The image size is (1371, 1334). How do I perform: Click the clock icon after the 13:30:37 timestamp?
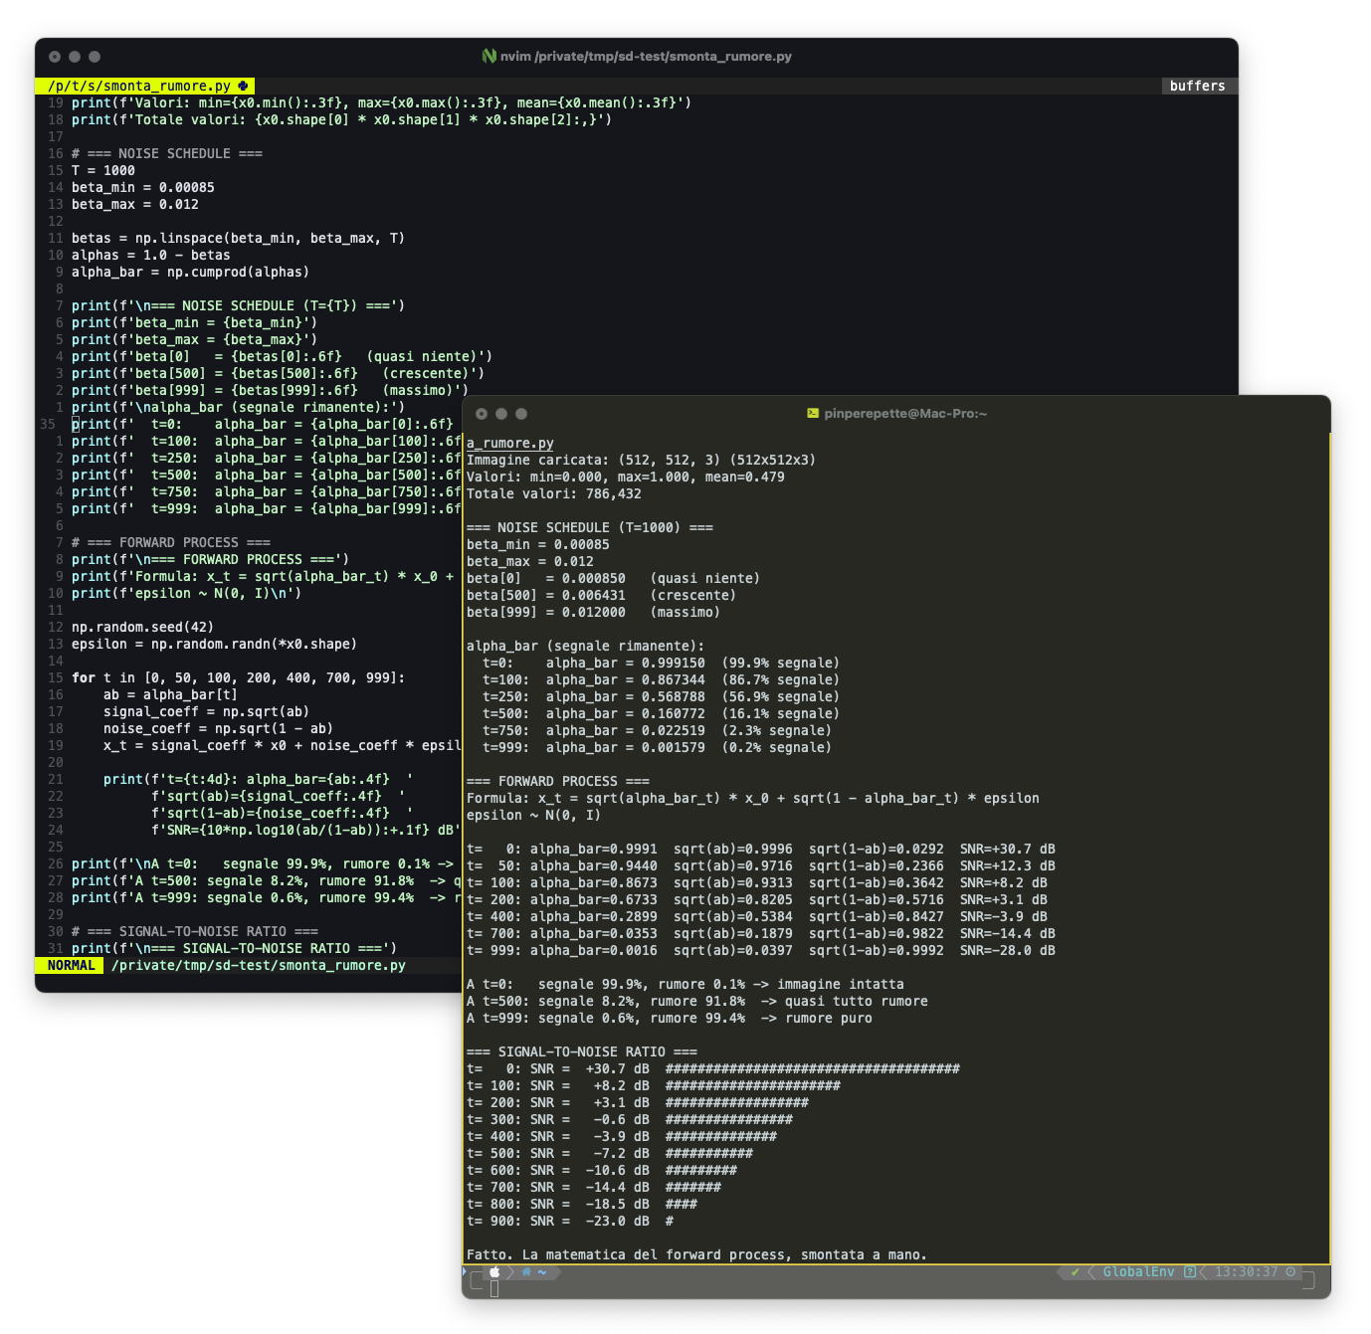[x=1288, y=1271]
